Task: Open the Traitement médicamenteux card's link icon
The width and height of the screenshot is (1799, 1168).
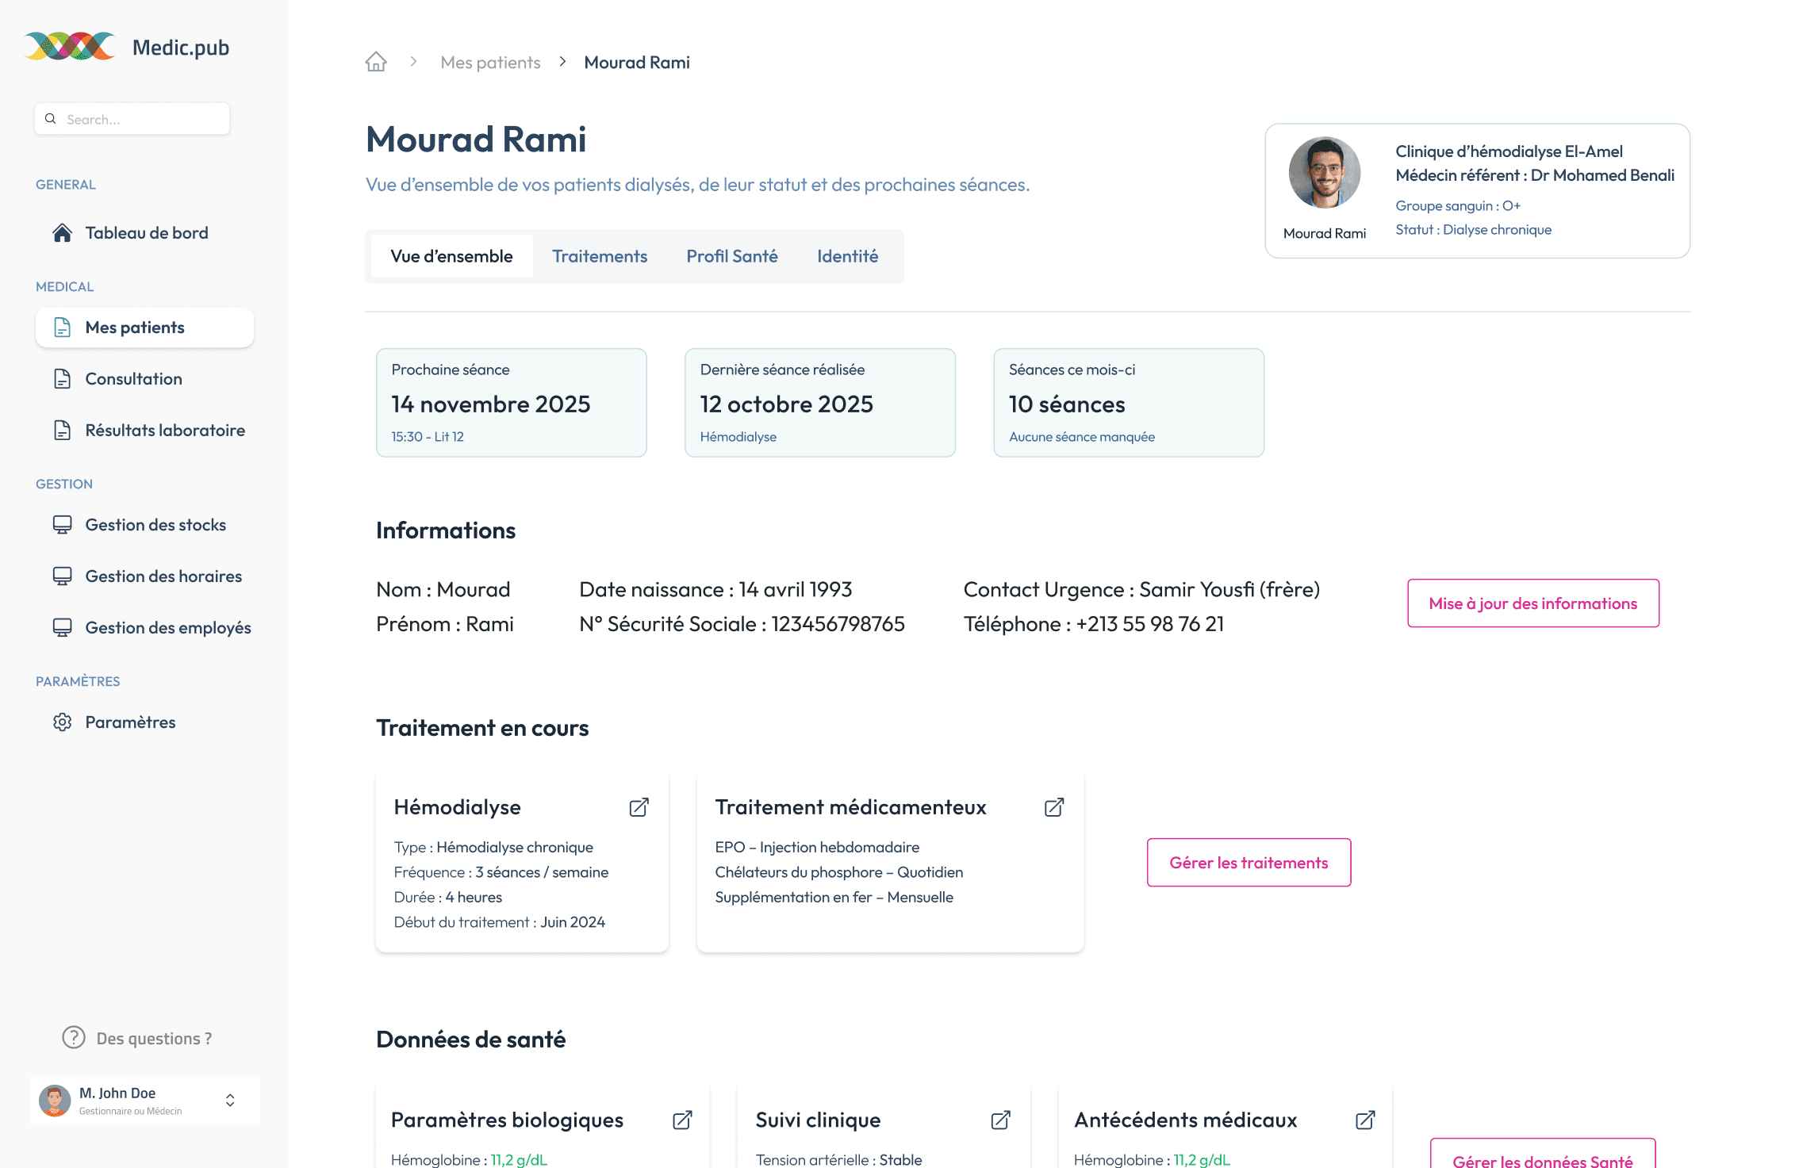Action: pyautogui.click(x=1054, y=807)
